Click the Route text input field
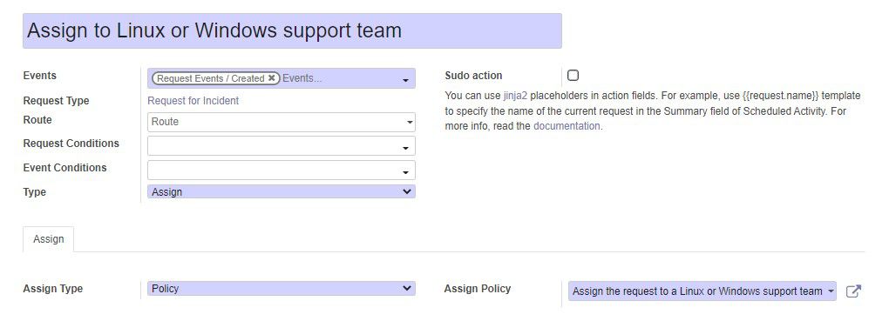This screenshot has width=889, height=321. pyautogui.click(x=276, y=122)
